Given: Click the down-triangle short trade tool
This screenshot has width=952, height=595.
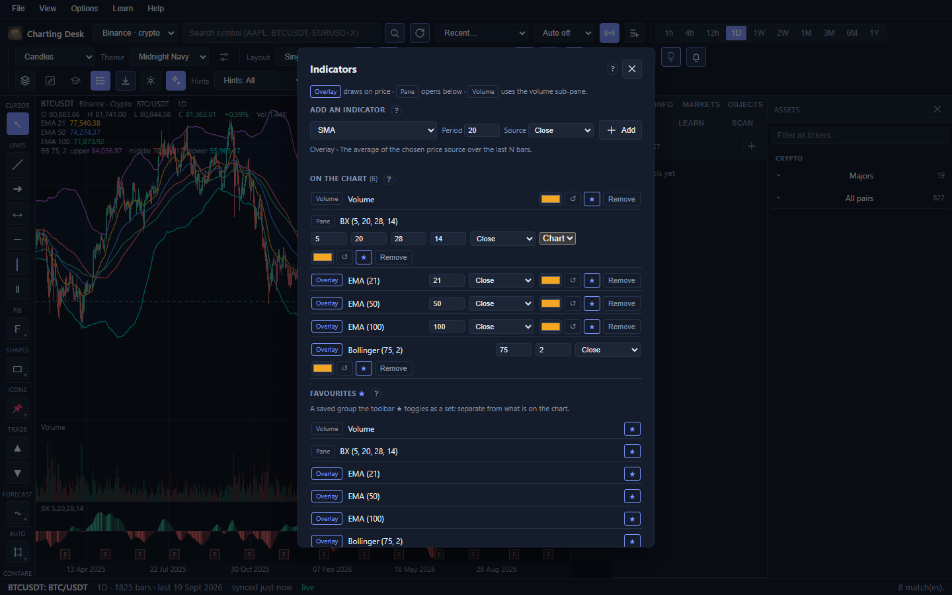Looking at the screenshot, I should click(x=18, y=473).
